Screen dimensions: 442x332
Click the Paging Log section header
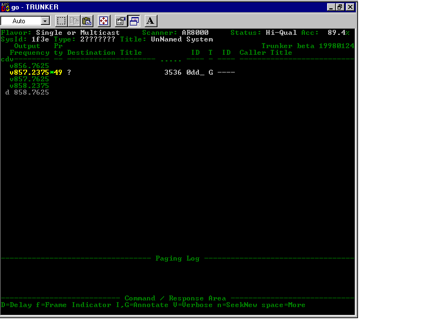pyautogui.click(x=177, y=258)
